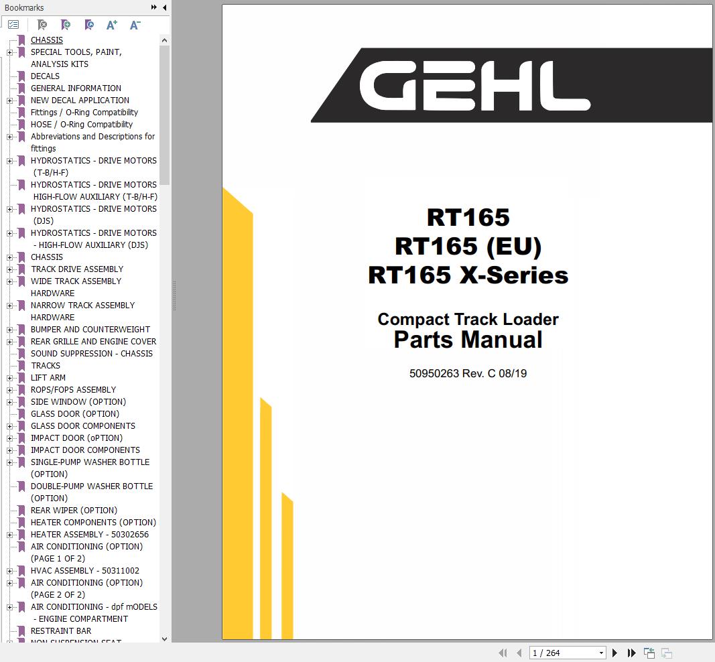Open the TRACKS bookmark
715x662 pixels.
(46, 366)
